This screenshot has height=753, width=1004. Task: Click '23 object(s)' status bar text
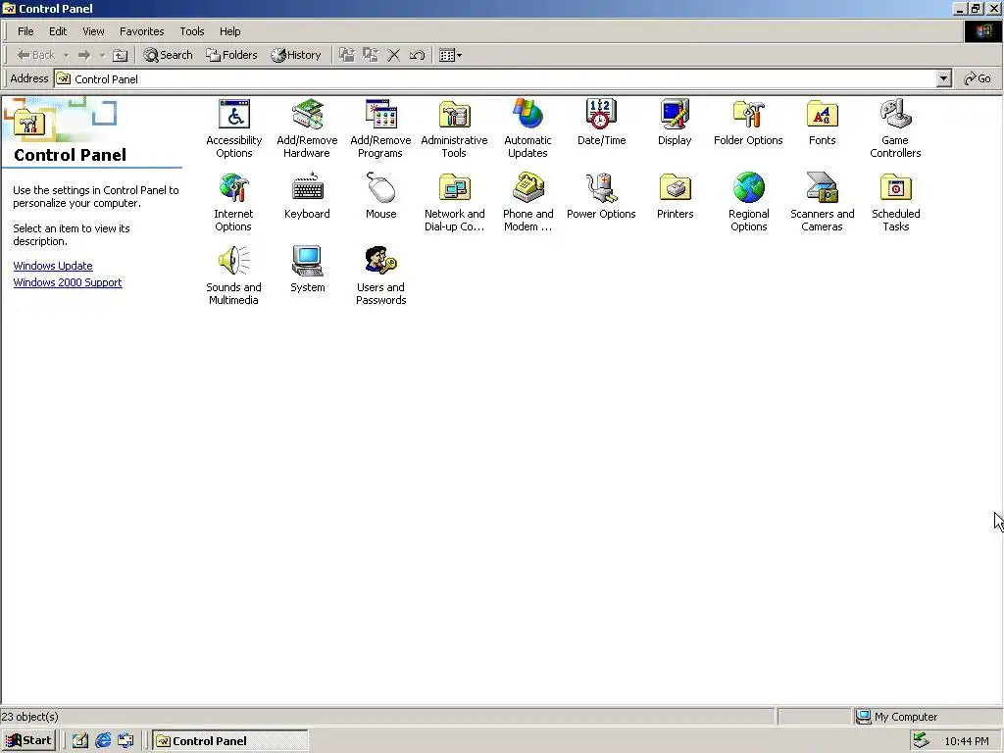[x=30, y=717]
